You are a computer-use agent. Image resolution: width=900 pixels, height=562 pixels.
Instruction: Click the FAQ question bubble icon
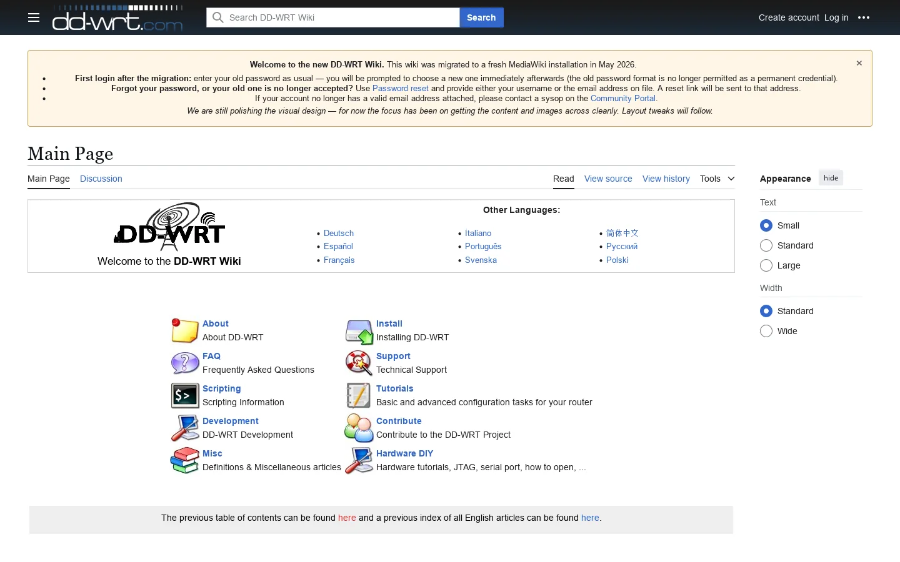pos(185,363)
